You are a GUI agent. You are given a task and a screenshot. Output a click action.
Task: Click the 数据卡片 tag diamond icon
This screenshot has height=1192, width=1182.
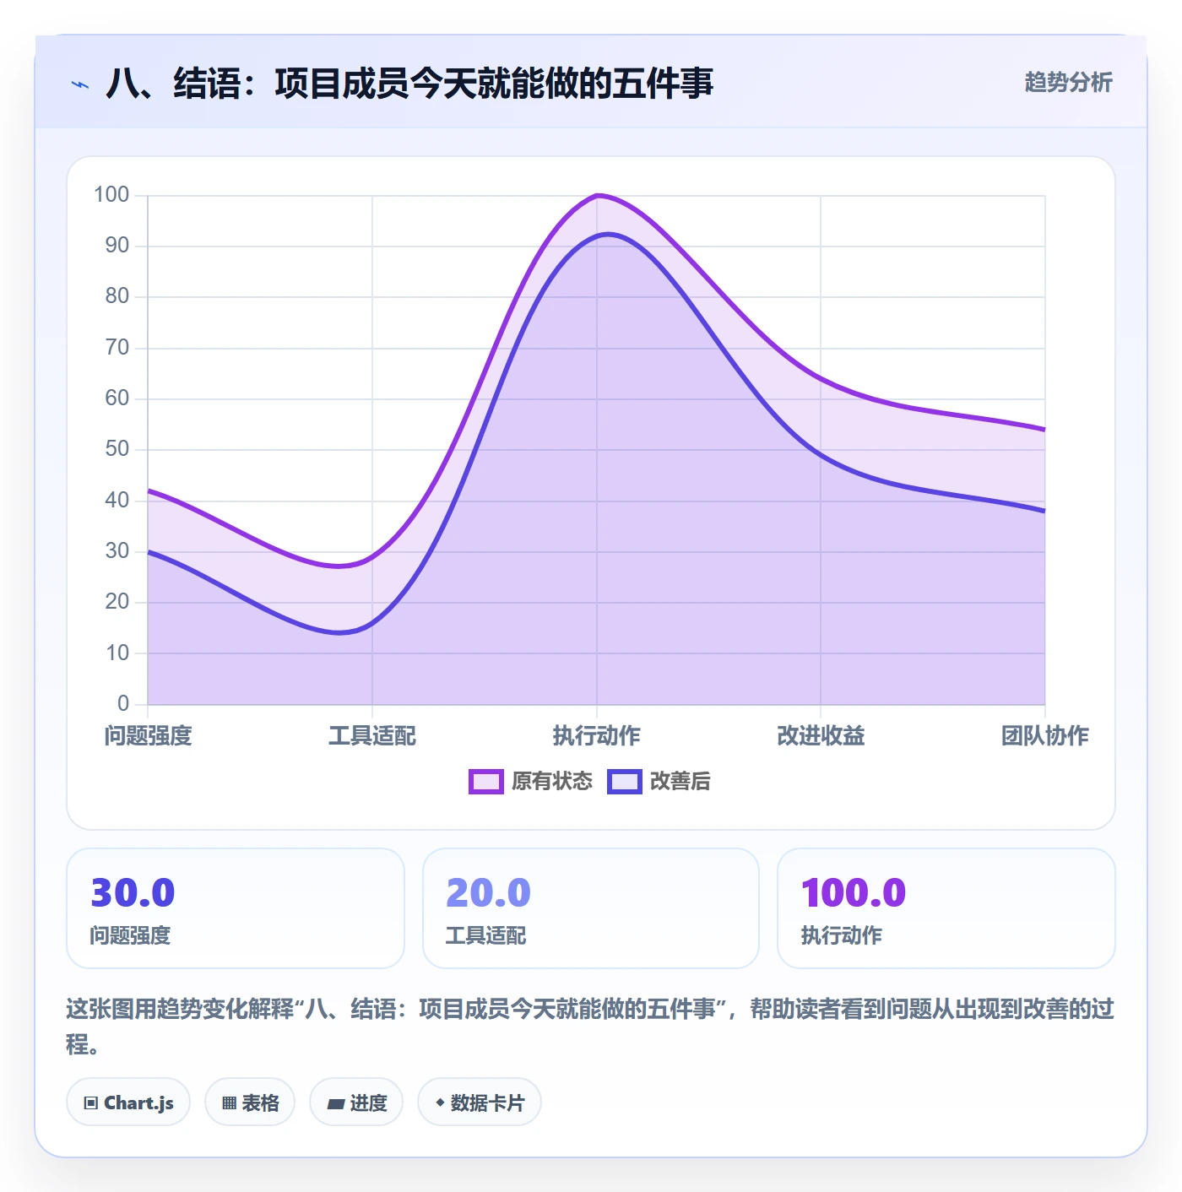[440, 1103]
